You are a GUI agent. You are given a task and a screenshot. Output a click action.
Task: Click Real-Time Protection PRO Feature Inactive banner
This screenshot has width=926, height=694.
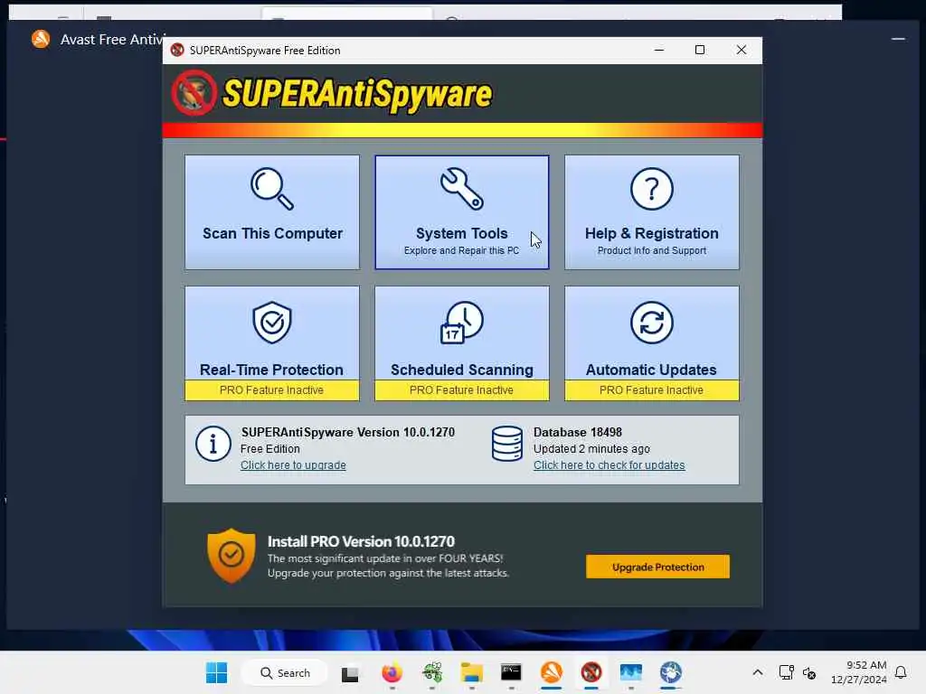point(271,390)
